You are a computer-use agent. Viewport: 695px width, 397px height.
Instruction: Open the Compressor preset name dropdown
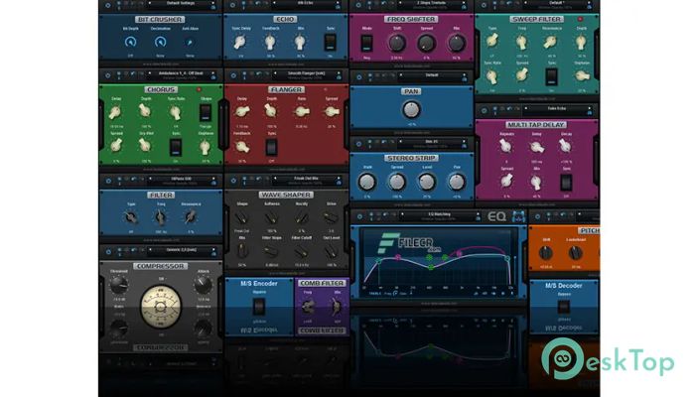pyautogui.click(x=181, y=251)
